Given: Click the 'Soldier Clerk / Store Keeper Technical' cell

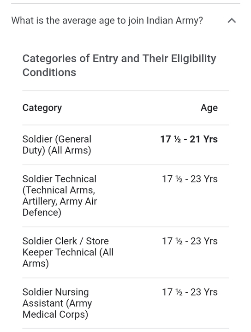Looking at the screenshot, I should tap(68, 252).
